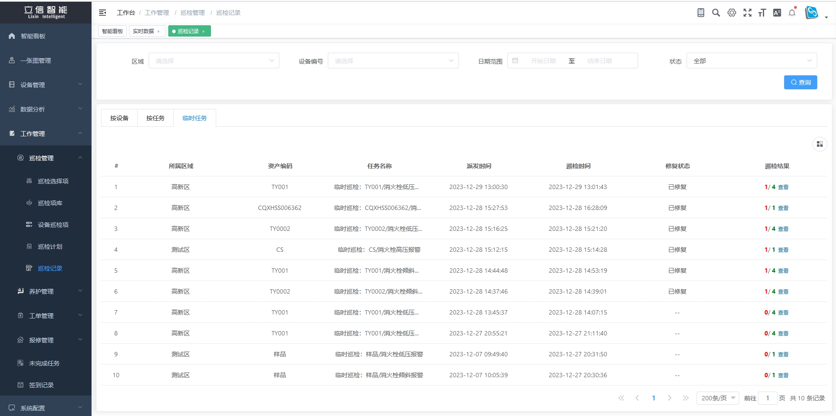Toggle fullscreen mode icon

click(748, 13)
